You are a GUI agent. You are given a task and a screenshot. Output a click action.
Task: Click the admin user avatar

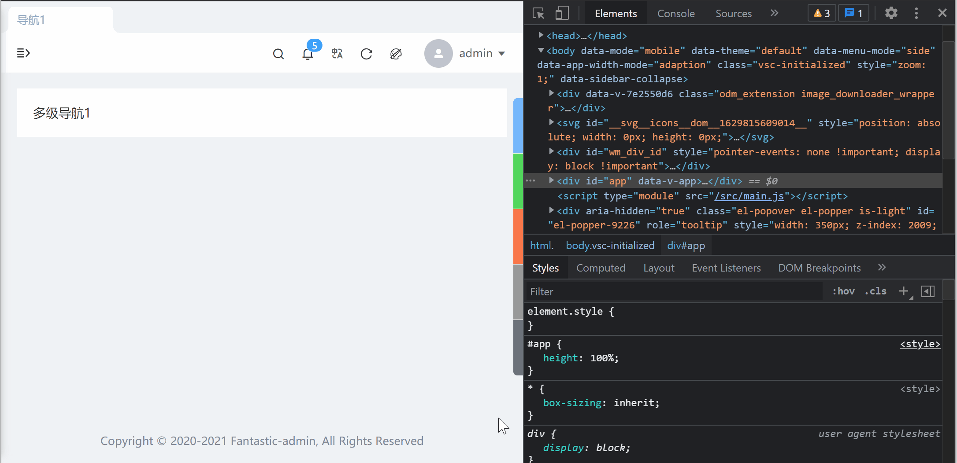tap(438, 53)
